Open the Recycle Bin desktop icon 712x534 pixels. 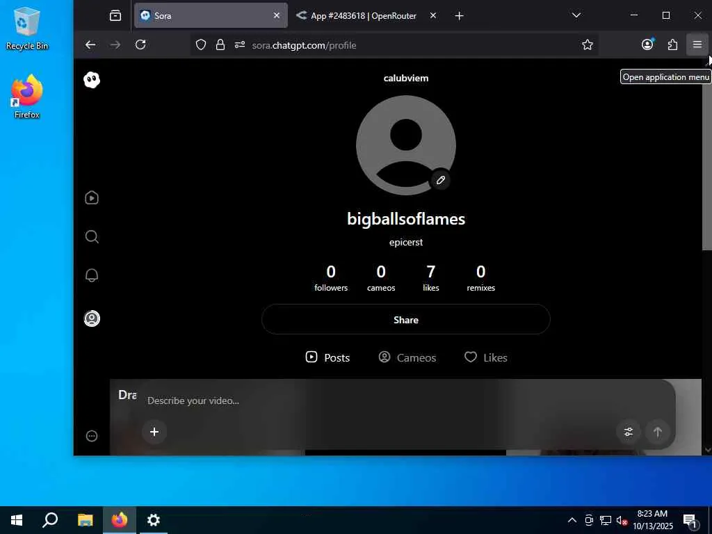27,29
